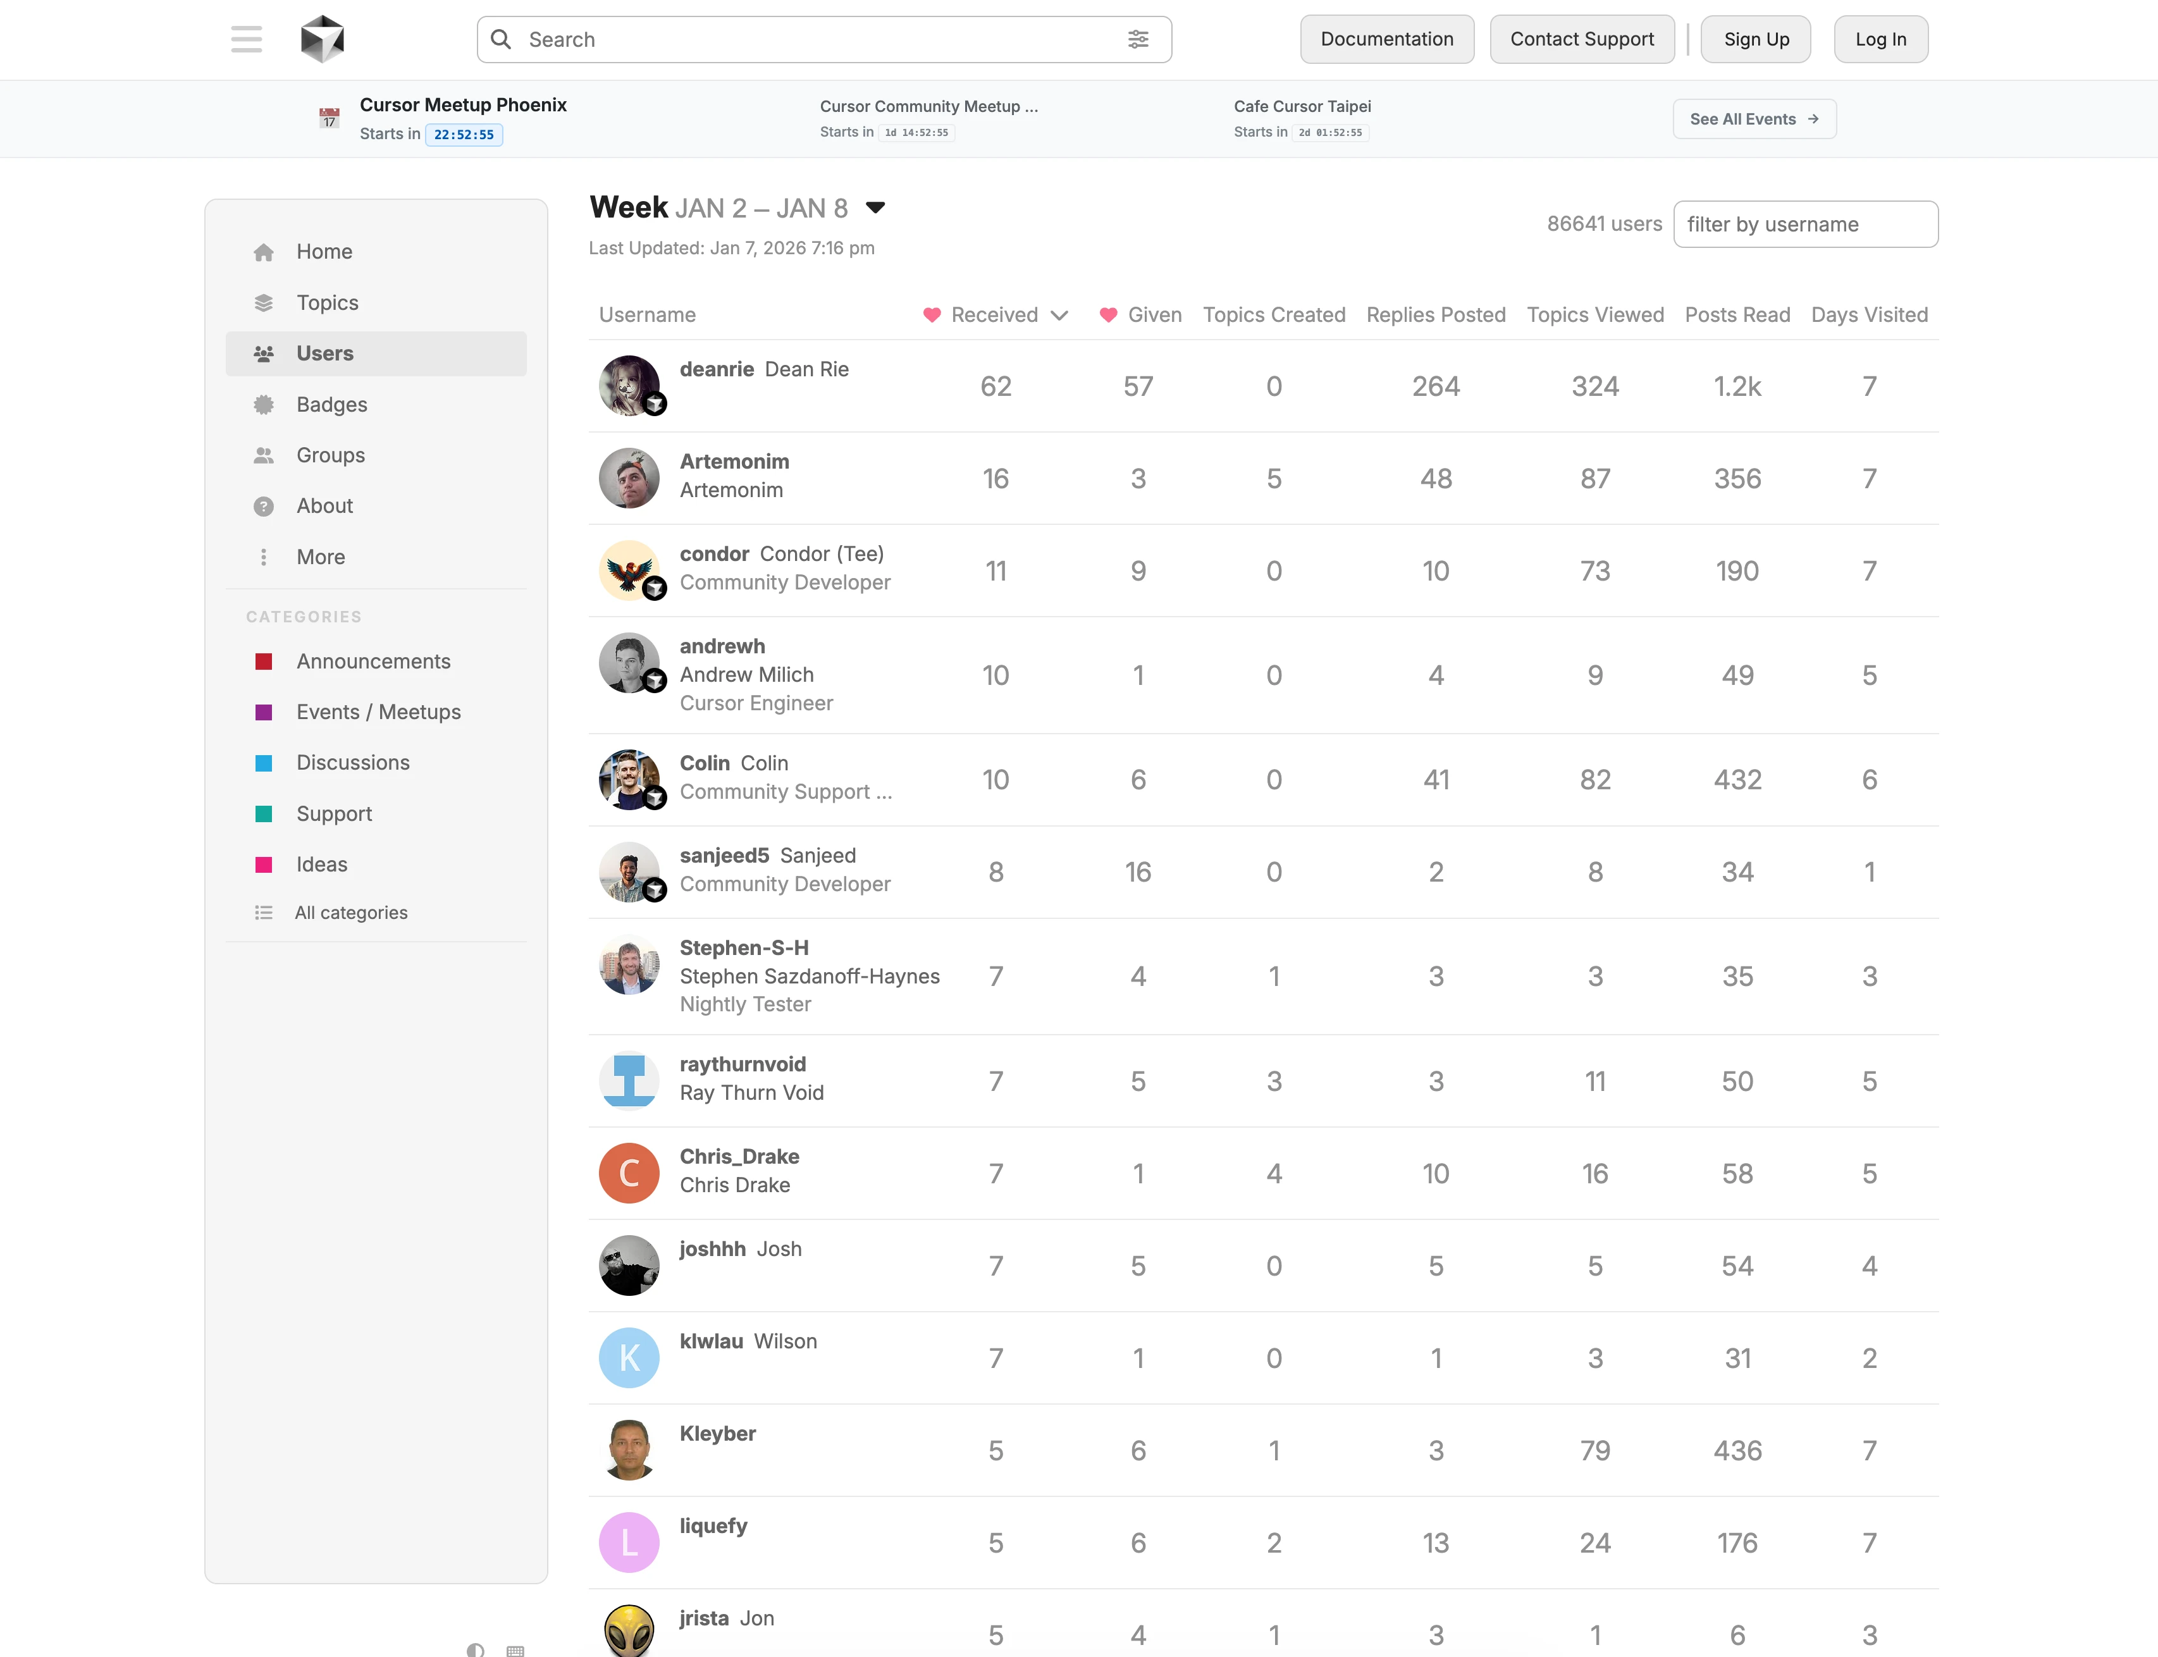Click the Groups people icon

pyautogui.click(x=263, y=455)
